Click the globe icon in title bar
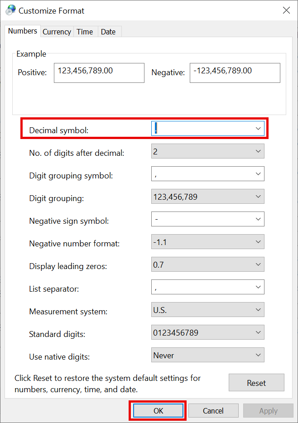The image size is (298, 423). coord(10,10)
